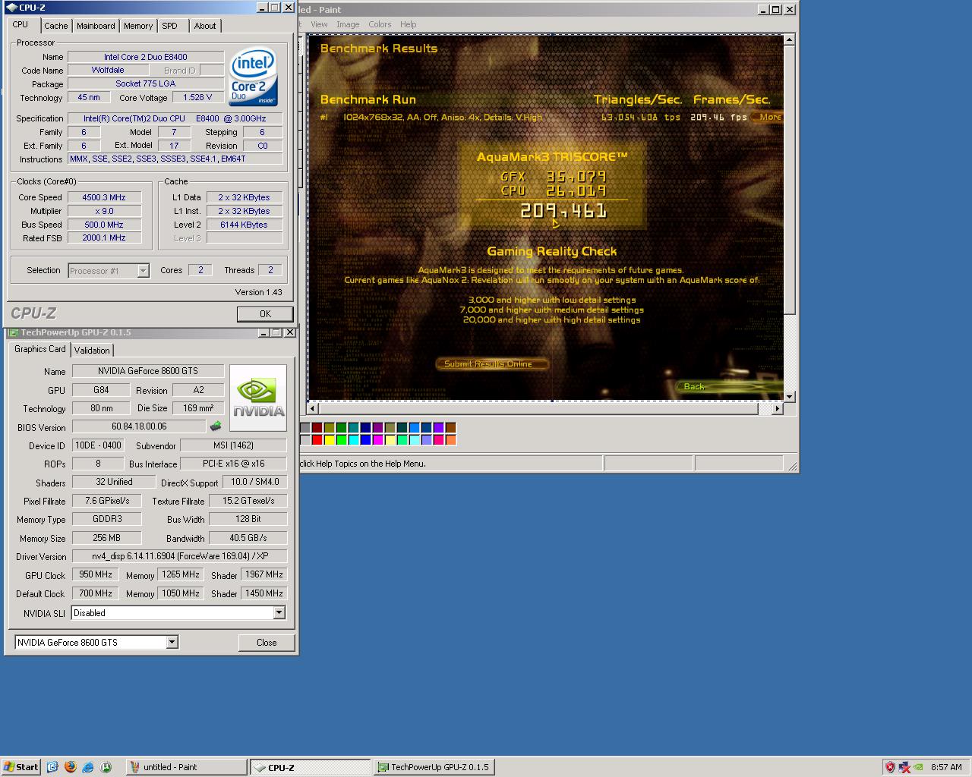This screenshot has width=972, height=777.
Task: Click the NVIDIA tray icon
Action: click(x=919, y=767)
